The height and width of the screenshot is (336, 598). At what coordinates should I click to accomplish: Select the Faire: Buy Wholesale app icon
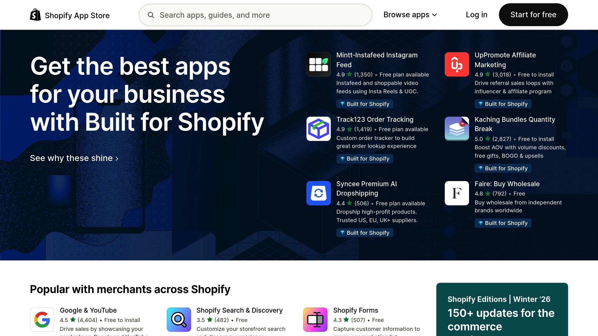point(456,193)
